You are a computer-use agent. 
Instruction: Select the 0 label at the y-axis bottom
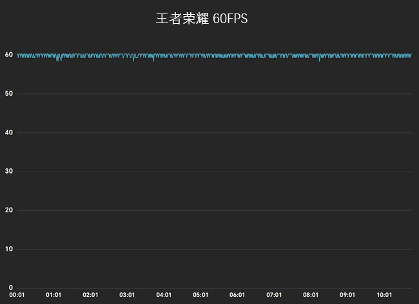pos(10,287)
